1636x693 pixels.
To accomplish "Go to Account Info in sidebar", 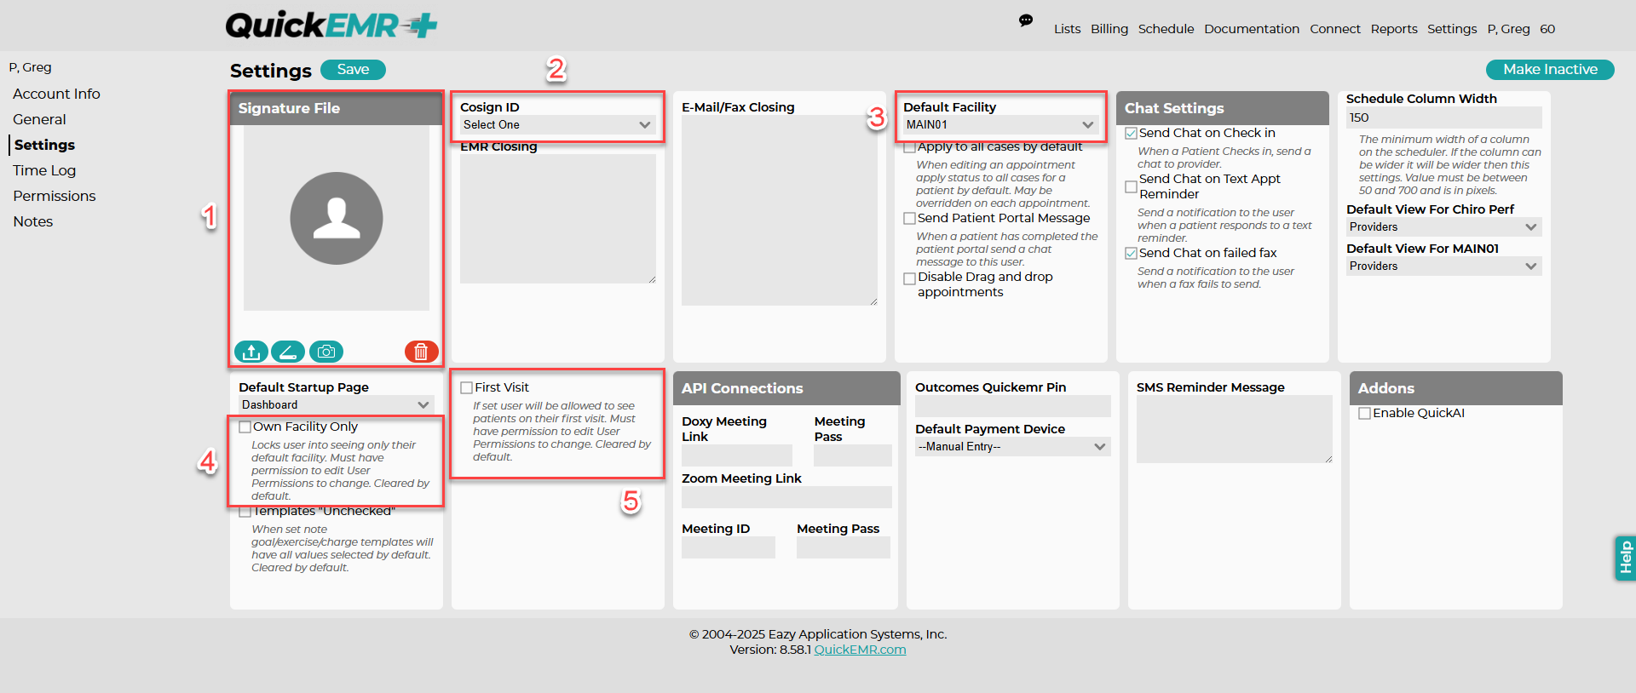I will (x=56, y=94).
